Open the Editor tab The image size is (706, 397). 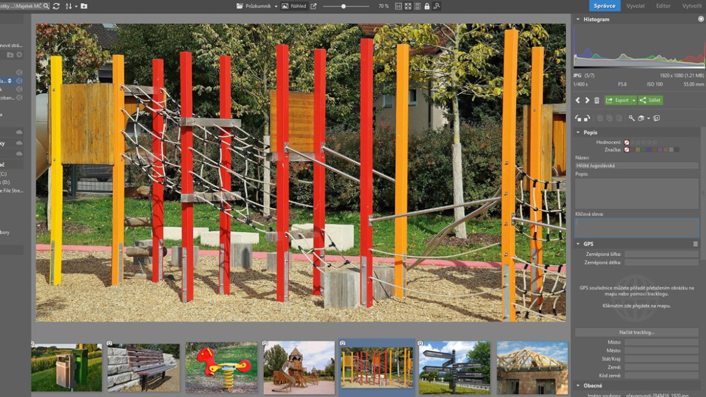(663, 6)
